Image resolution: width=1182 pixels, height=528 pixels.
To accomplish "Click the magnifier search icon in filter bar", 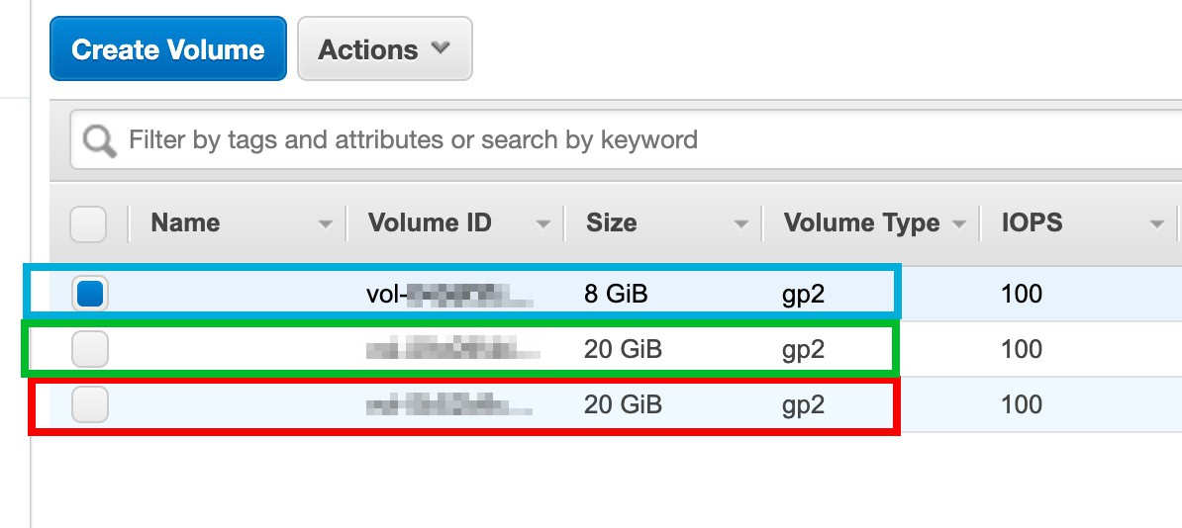I will [100, 140].
